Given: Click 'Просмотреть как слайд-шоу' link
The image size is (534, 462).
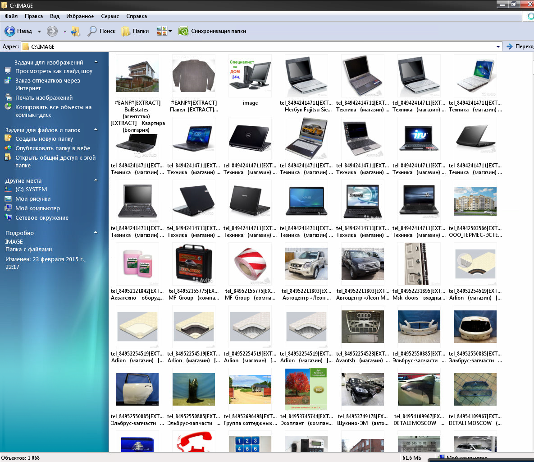Looking at the screenshot, I should 54,71.
